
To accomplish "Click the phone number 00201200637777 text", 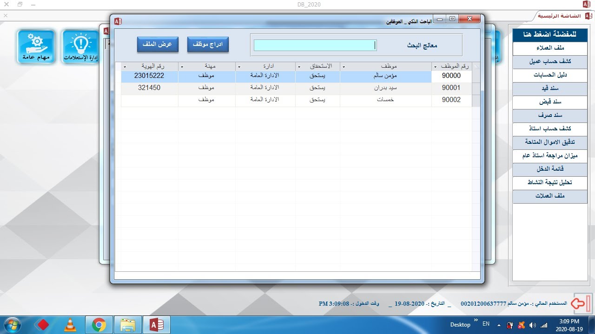I will click(483, 303).
